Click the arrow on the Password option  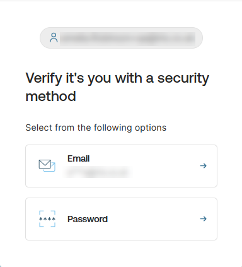click(x=203, y=219)
